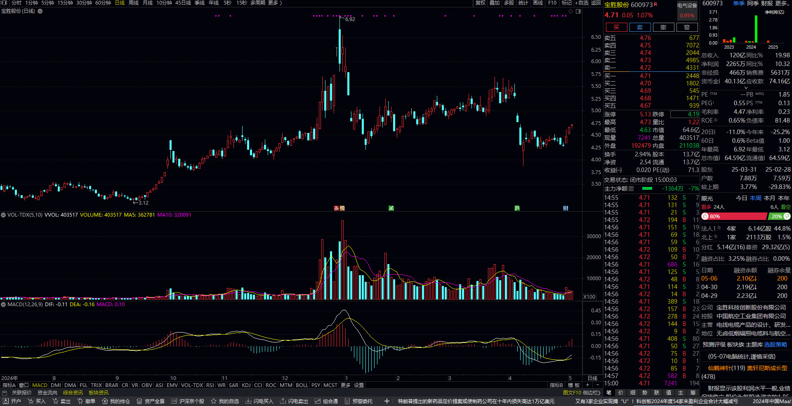The width and height of the screenshot is (792, 406).
Task: Open 我的持仓 house icon
Action: (105, 401)
